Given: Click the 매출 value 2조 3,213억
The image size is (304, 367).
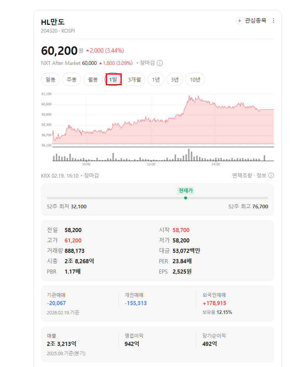Looking at the screenshot, I should (x=62, y=344).
